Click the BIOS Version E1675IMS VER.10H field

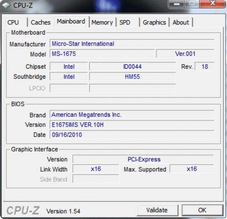(132, 124)
